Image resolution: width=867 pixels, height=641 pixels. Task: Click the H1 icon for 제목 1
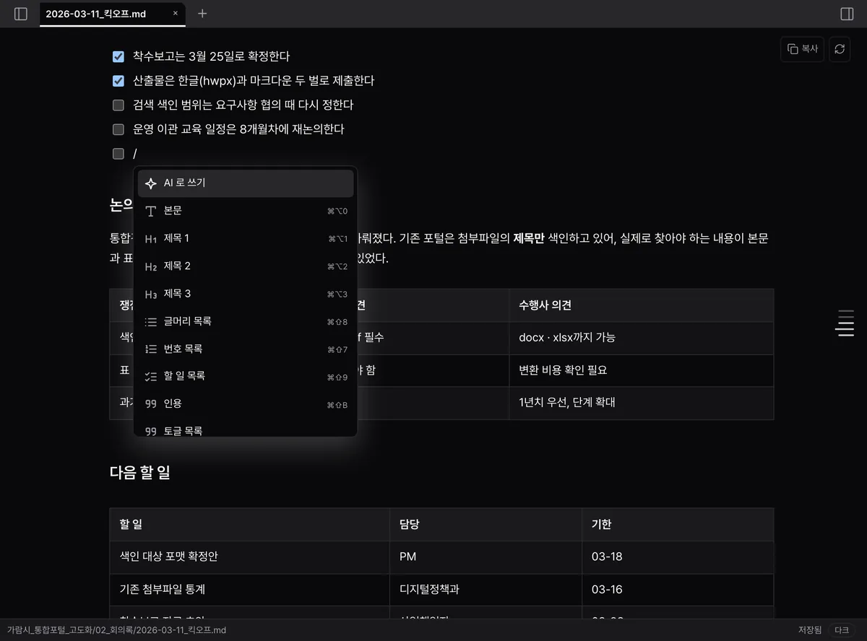point(150,239)
